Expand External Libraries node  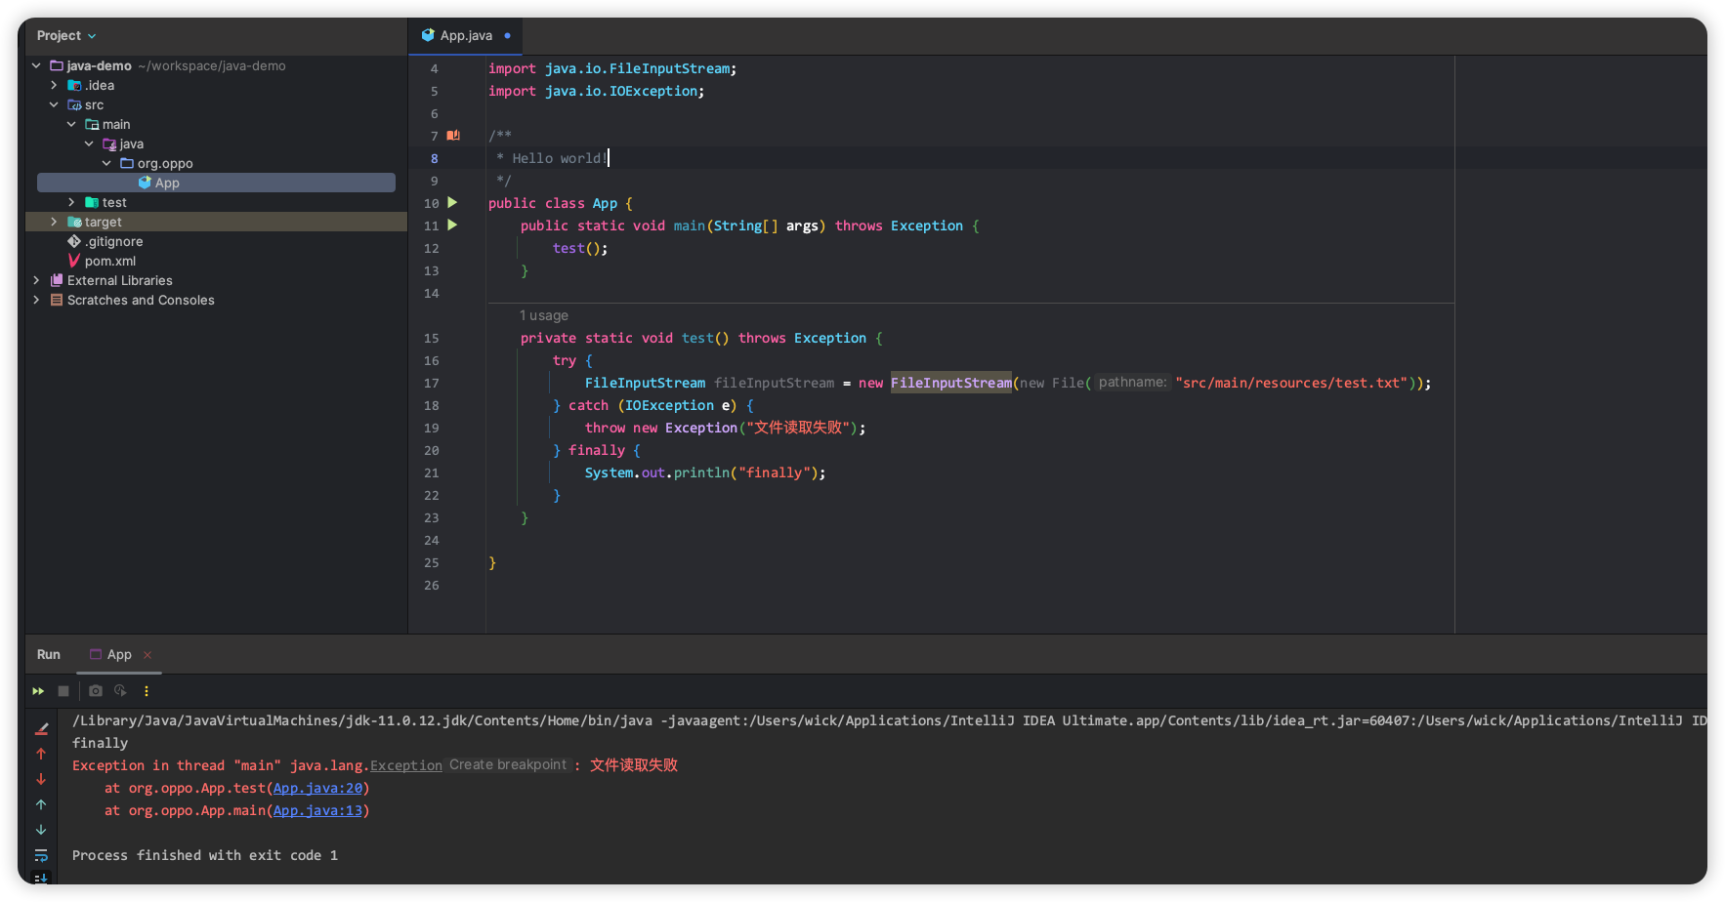pos(36,280)
